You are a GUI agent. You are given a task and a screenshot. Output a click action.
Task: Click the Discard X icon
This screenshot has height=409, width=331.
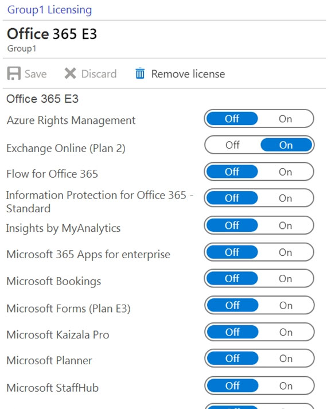click(70, 73)
